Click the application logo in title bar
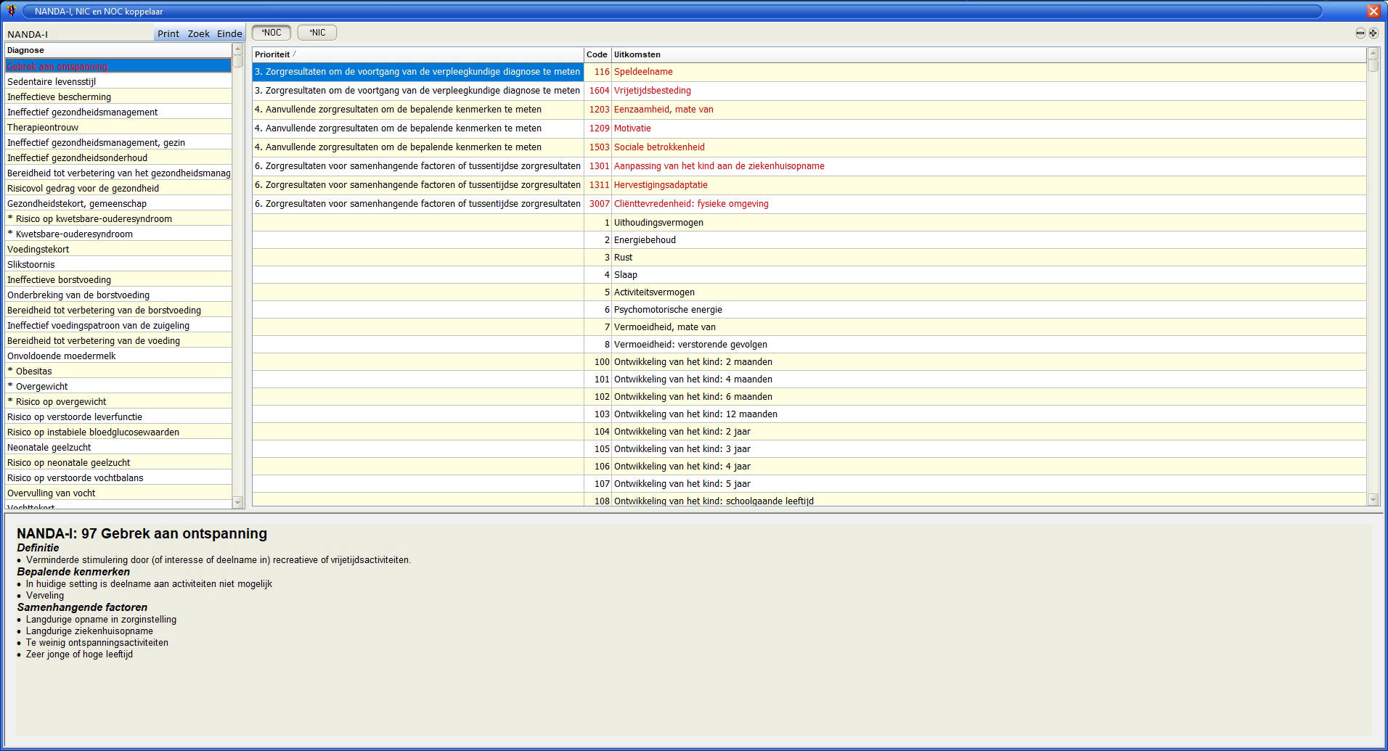Image resolution: width=1388 pixels, height=751 pixels. point(11,11)
